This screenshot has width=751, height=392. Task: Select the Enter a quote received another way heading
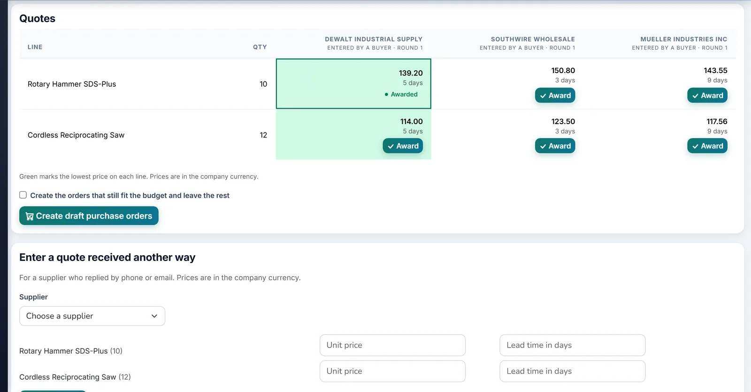[107, 257]
